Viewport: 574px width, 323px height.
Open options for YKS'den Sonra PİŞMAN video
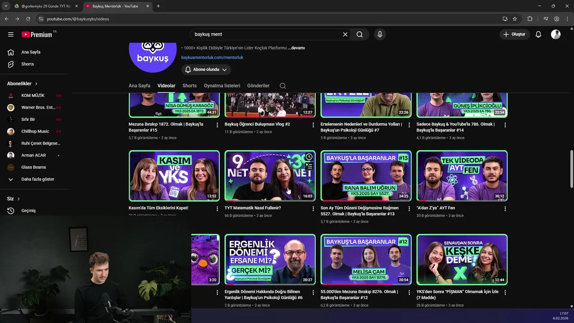coord(505,292)
